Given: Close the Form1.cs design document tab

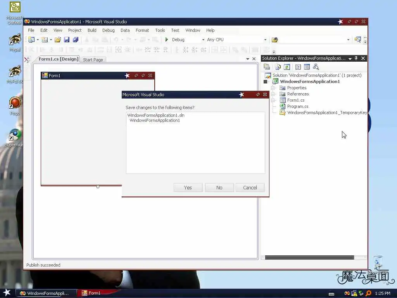Looking at the screenshot, I should pyautogui.click(x=254, y=59).
